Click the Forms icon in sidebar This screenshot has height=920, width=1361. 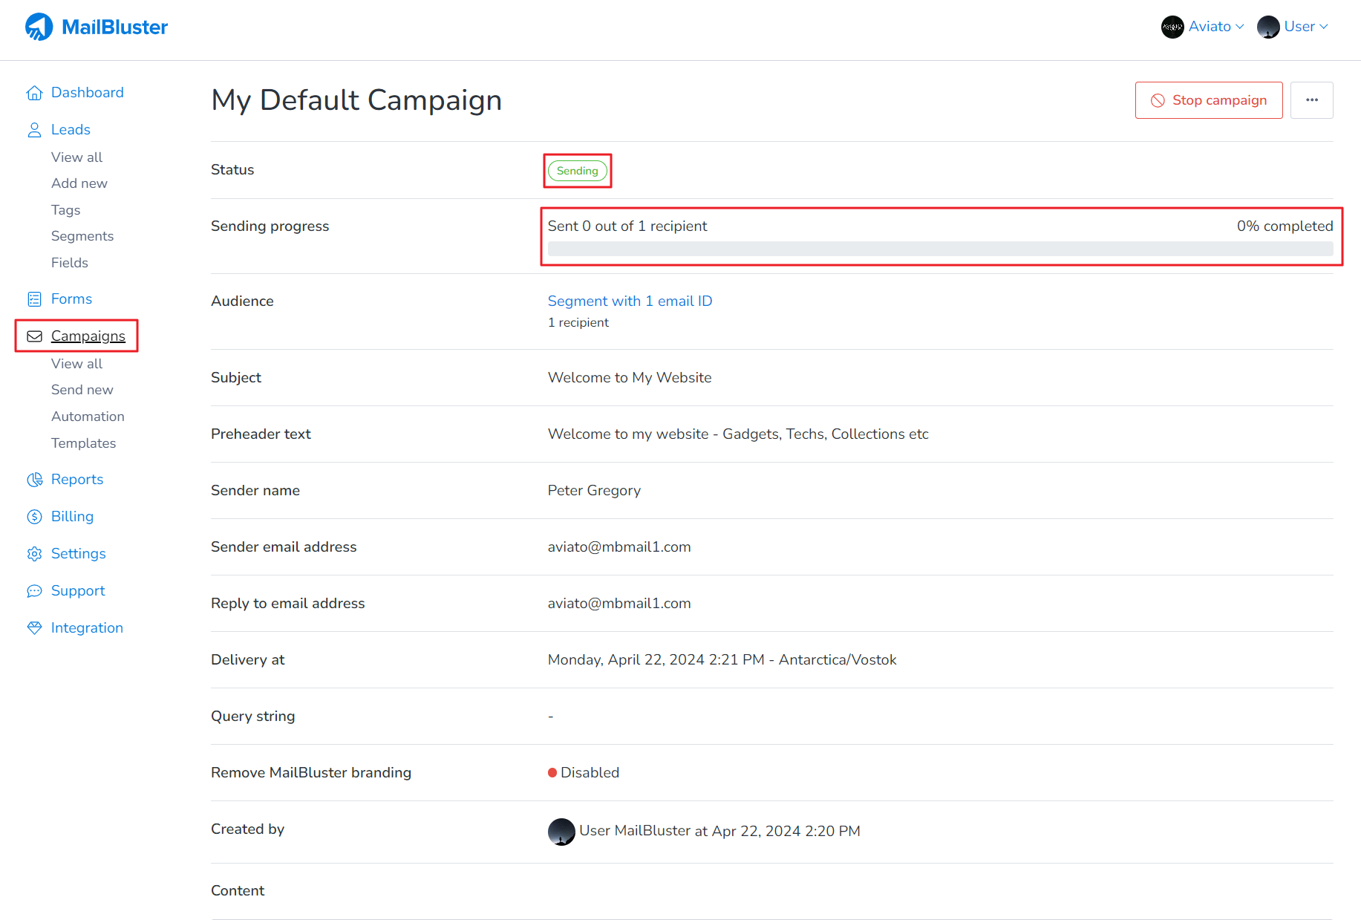click(x=34, y=299)
